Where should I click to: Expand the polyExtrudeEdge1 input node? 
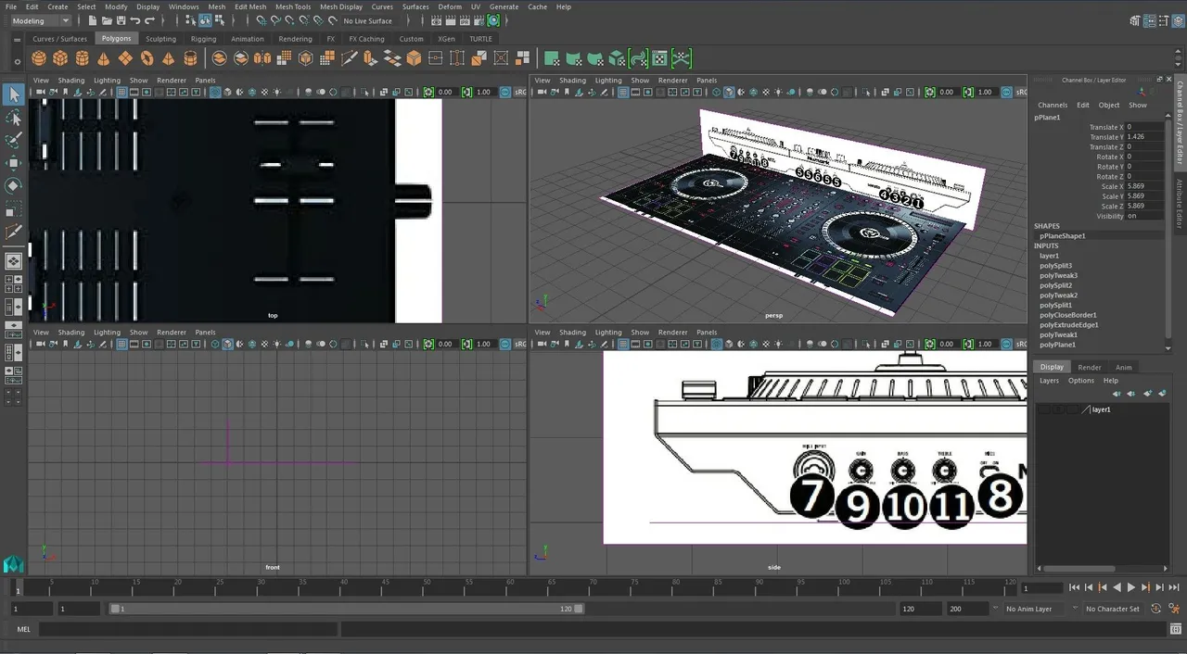coord(1068,325)
